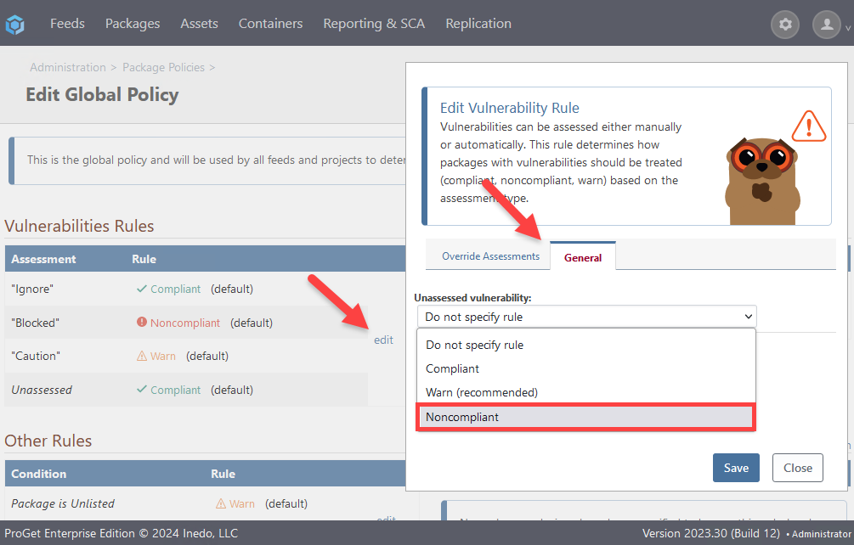Viewport: 854px width, 545px height.
Task: Click the Close button in dialog
Action: (x=797, y=468)
